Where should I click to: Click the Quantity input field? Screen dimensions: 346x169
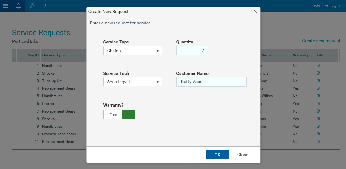192,51
